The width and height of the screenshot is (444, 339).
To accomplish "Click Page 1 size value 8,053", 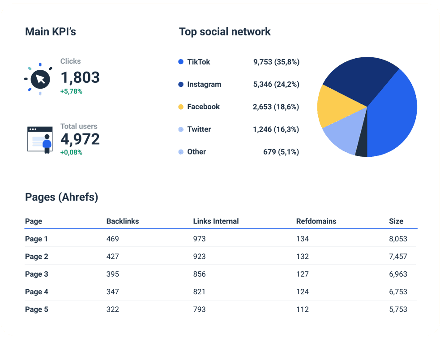I will (398, 239).
